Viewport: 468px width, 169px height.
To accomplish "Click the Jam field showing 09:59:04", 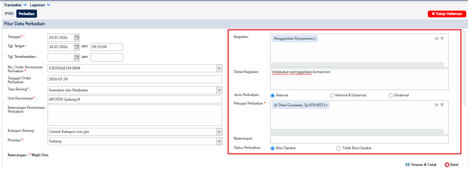I will pyautogui.click(x=107, y=47).
